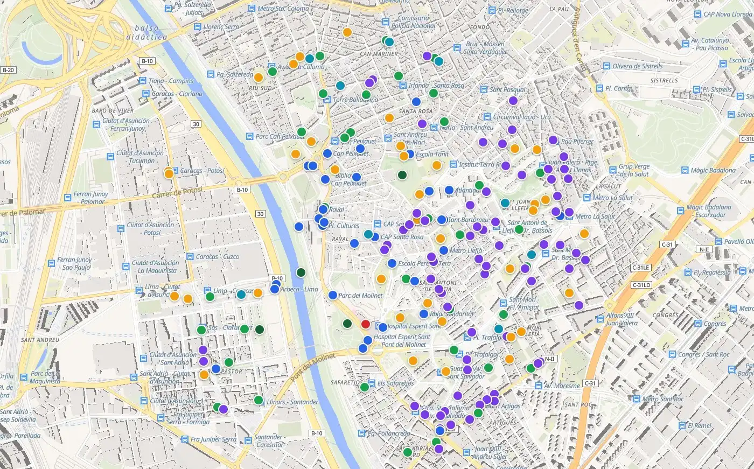This screenshot has width=754, height=469.
Task: Open the Olivera de Sistrells stop icon
Action: point(606,66)
